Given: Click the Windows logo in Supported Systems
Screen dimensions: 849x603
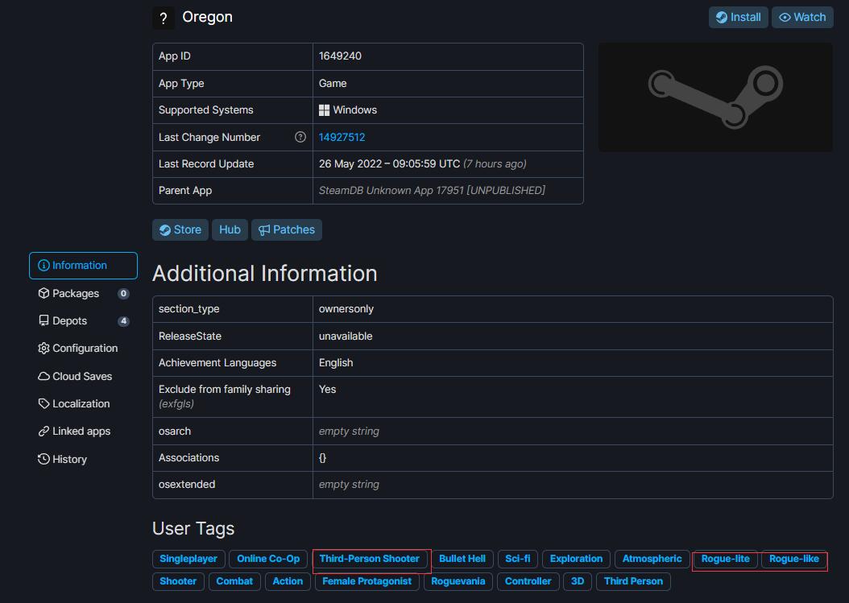Looking at the screenshot, I should pyautogui.click(x=324, y=109).
